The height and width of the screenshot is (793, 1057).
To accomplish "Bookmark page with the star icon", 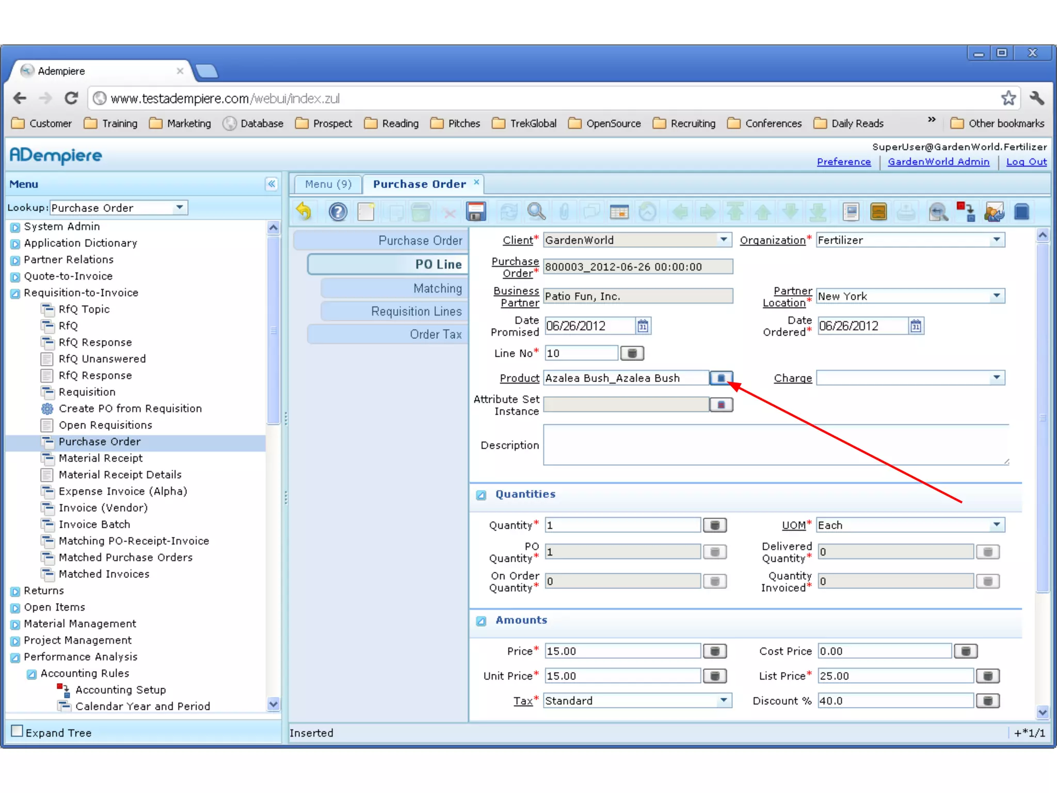I will coord(1008,98).
